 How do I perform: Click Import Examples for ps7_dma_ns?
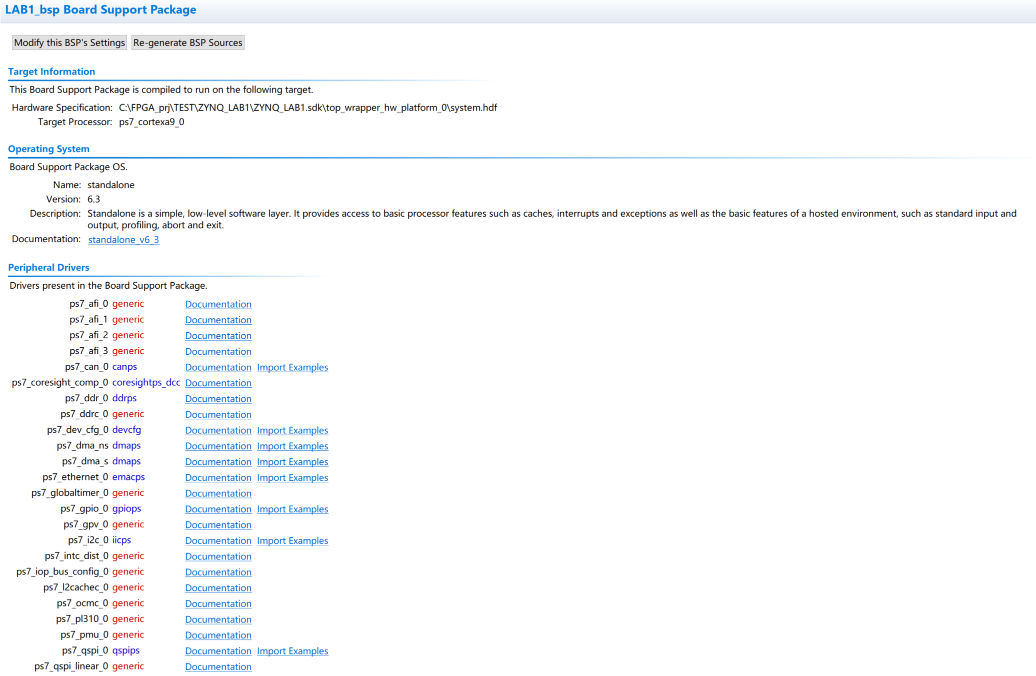292,446
